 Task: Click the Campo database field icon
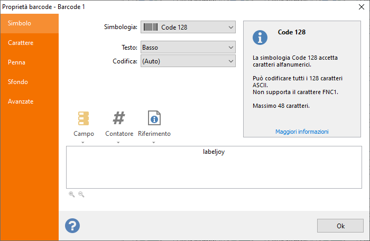84,118
